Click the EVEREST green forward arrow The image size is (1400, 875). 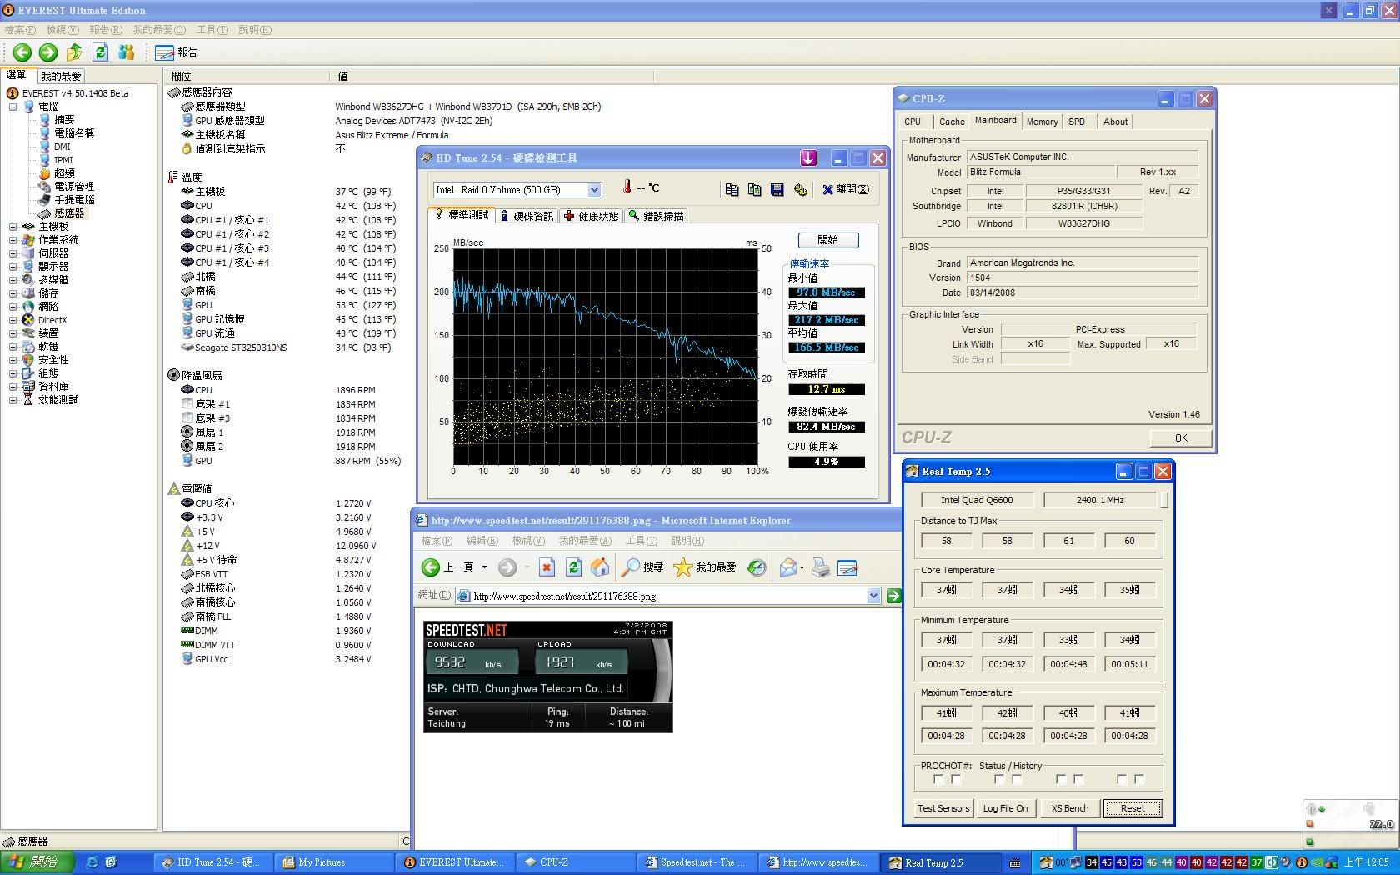pos(48,52)
